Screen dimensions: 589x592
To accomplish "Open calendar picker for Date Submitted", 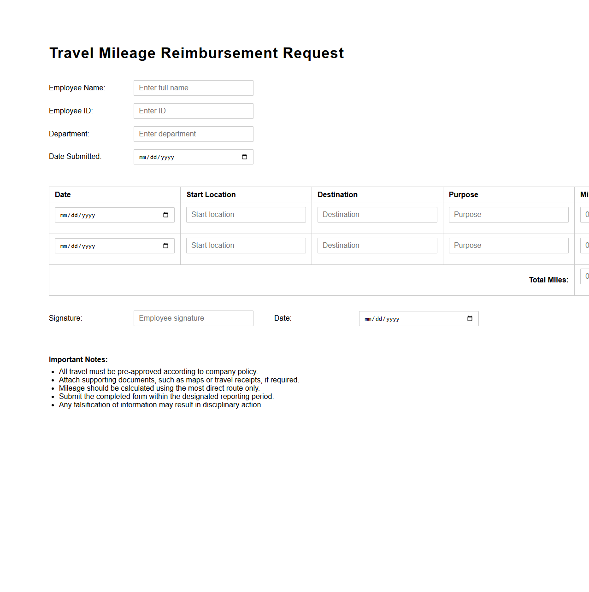I will click(244, 157).
